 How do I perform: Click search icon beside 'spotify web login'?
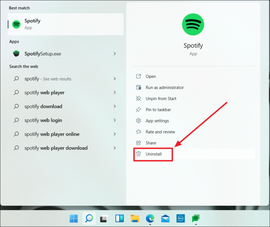(16, 120)
